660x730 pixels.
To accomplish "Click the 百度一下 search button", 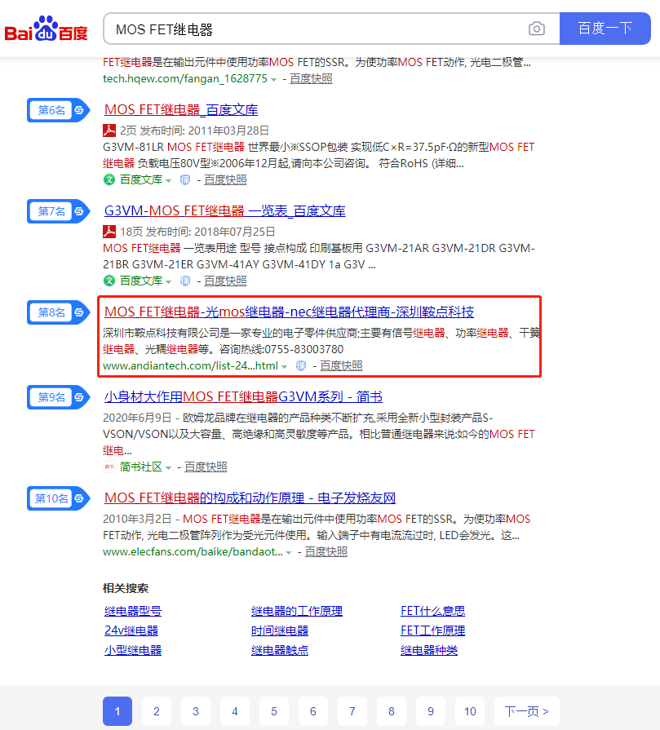I will (x=605, y=29).
